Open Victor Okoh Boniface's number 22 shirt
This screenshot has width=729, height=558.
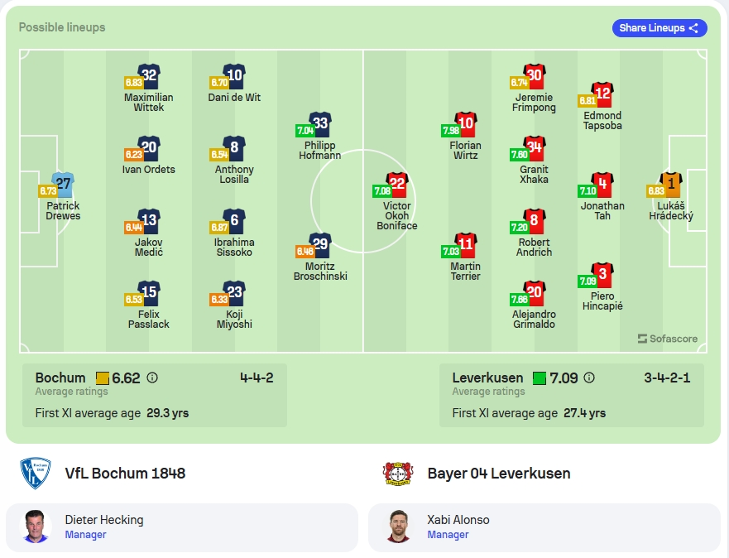pyautogui.click(x=397, y=185)
